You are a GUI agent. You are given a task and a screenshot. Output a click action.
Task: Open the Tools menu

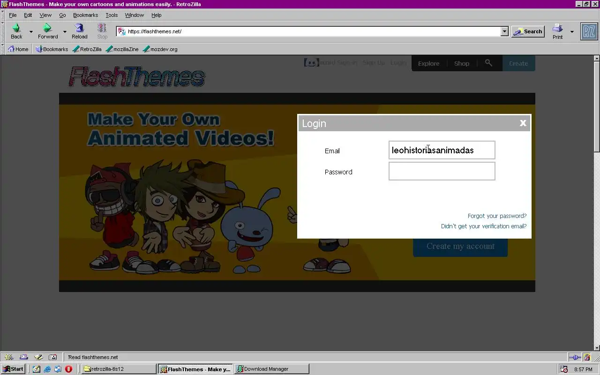pos(112,15)
